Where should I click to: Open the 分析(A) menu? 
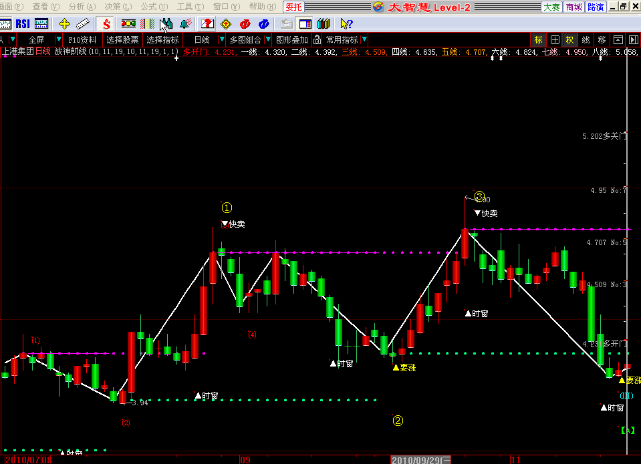tap(82, 7)
